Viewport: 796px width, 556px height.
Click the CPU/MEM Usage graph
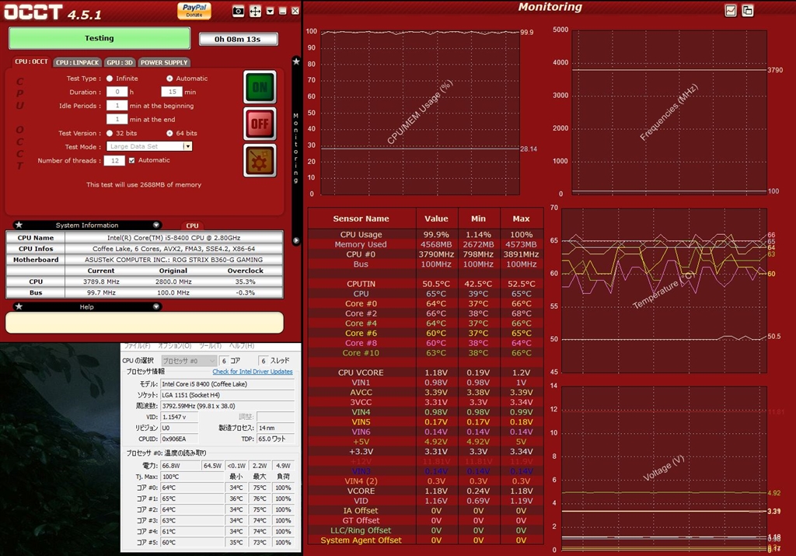point(420,112)
